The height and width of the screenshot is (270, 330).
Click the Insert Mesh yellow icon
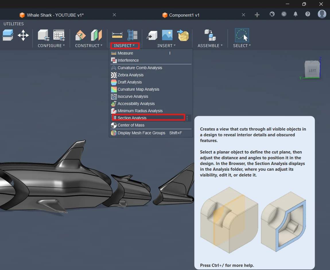tap(183, 35)
